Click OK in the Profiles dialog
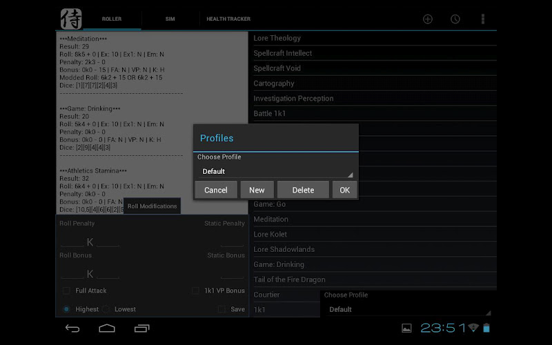 pos(344,190)
